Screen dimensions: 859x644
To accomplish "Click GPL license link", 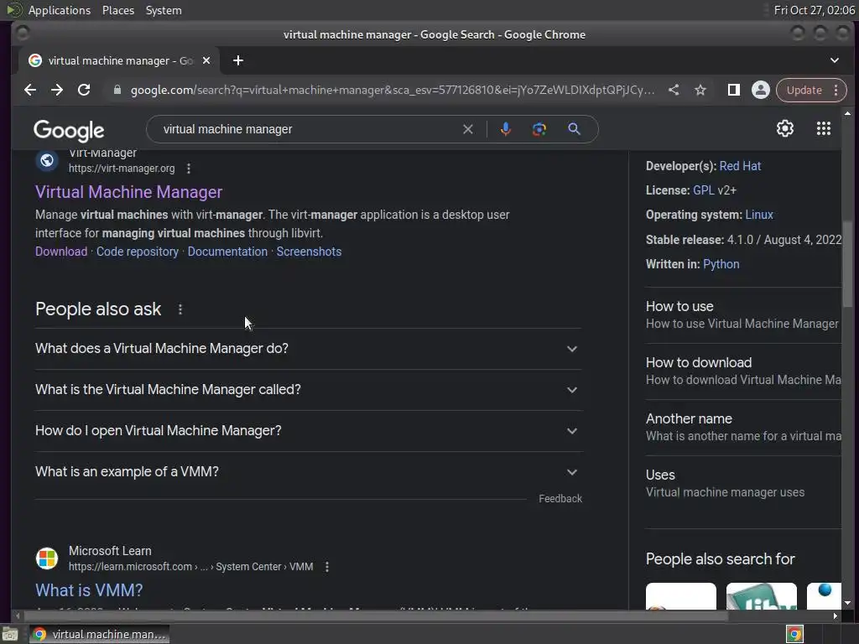I will coord(704,190).
